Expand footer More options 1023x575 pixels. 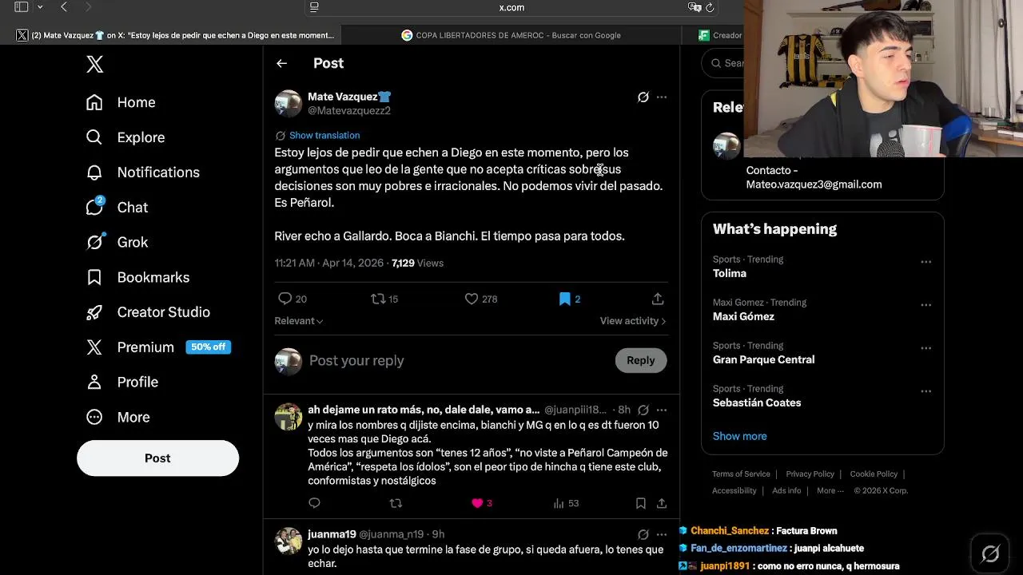[x=830, y=491]
